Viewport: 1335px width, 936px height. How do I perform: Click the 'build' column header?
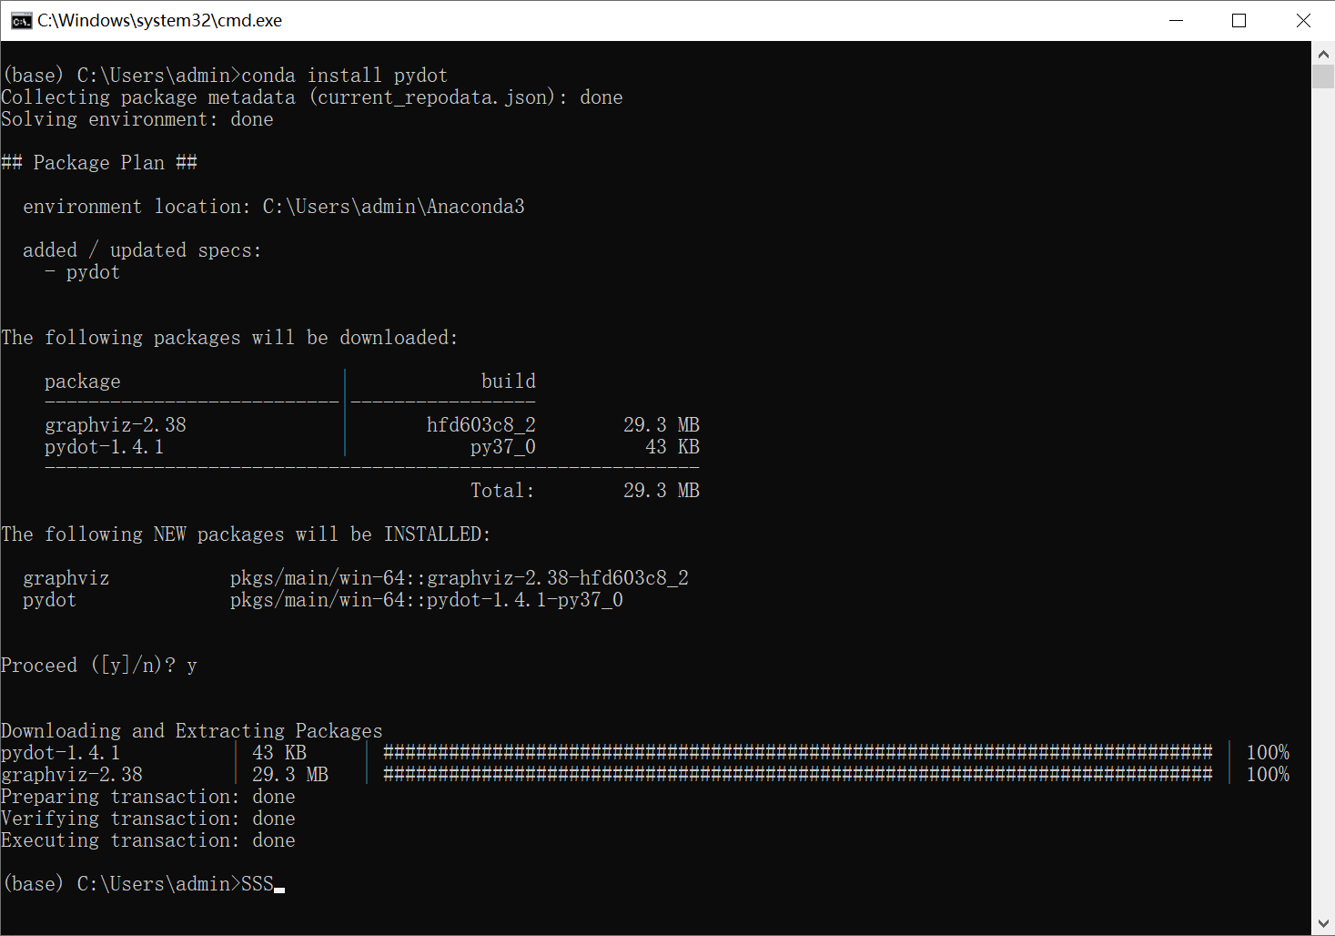(509, 382)
